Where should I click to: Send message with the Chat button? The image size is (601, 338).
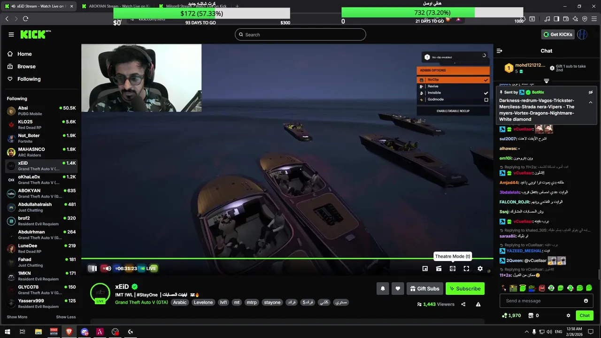585,315
